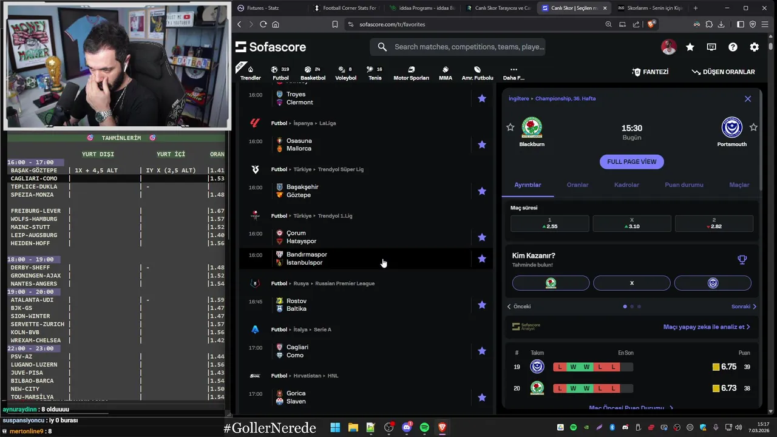This screenshot has height=437, width=777.
Task: Select the Amr. Futbolu category
Action: click(478, 73)
